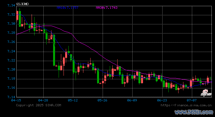Pick the 06-09 date label
This screenshot has width=215, height=117.
click(x=132, y=100)
